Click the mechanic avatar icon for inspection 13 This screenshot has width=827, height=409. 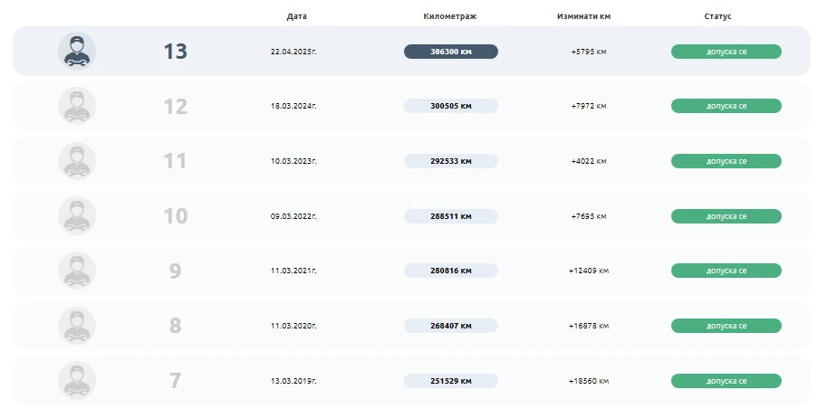(x=77, y=52)
